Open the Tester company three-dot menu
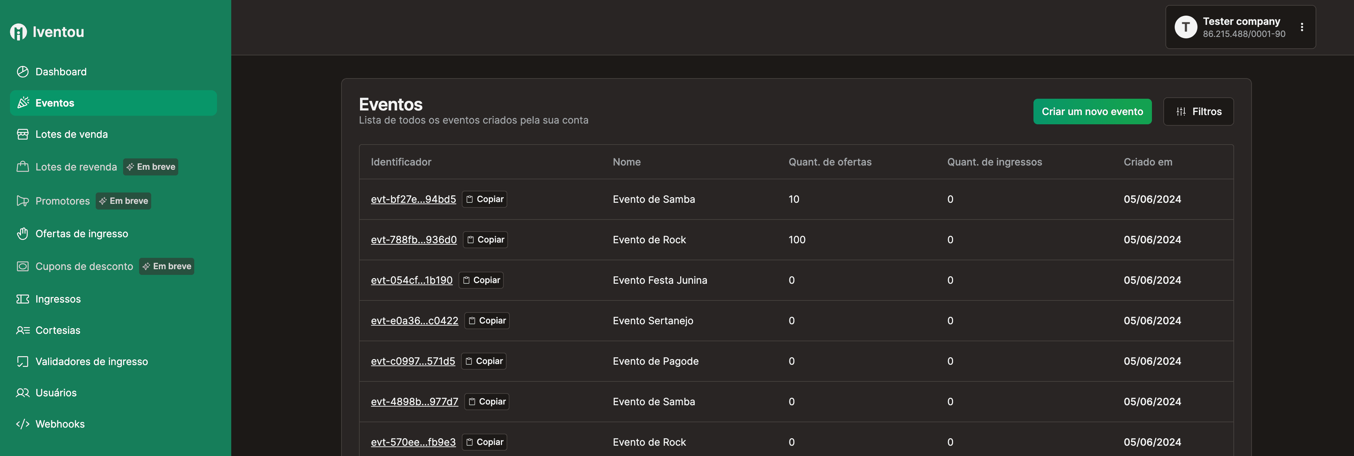The image size is (1354, 456). click(1302, 27)
